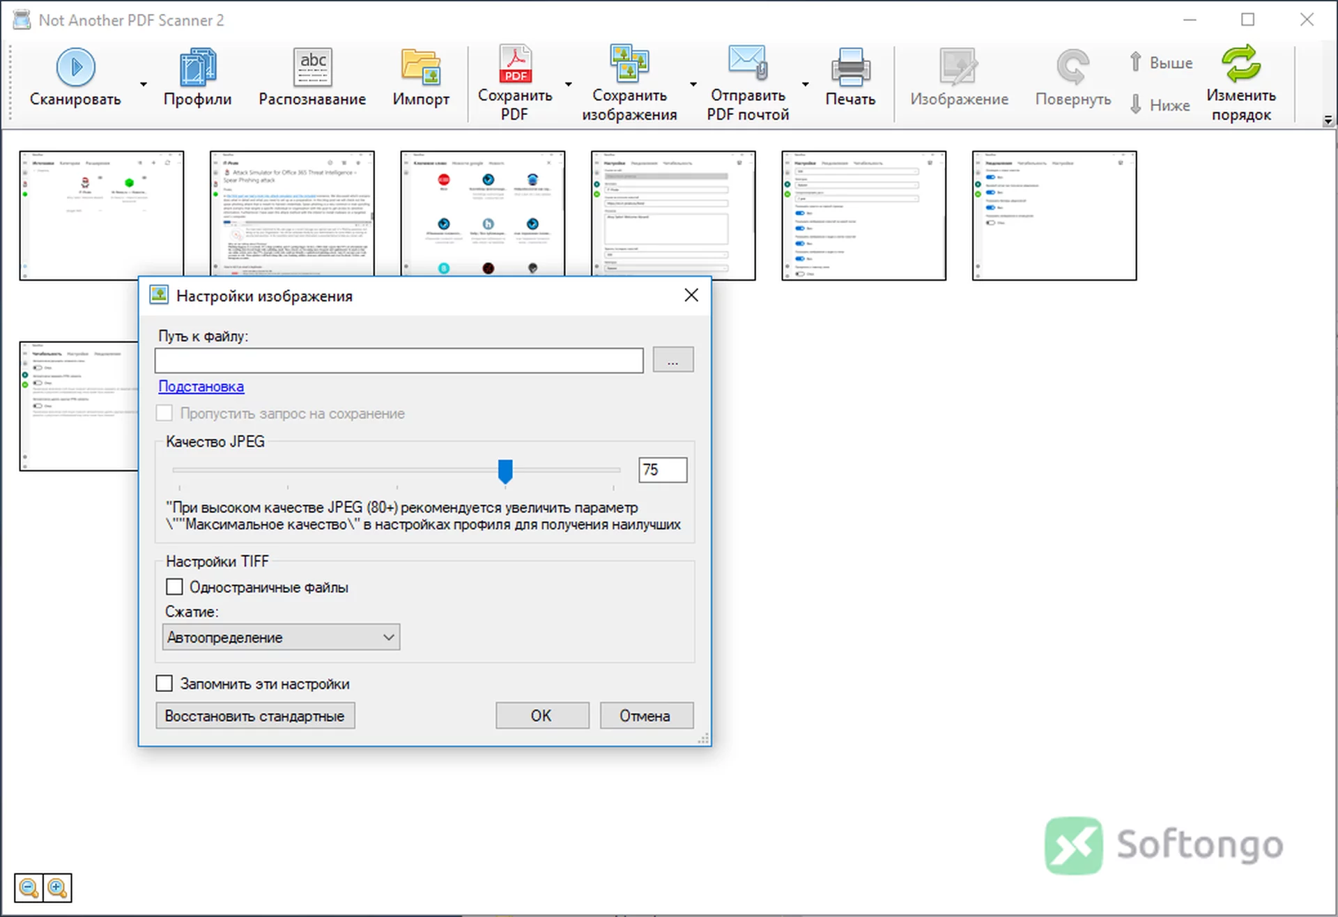
Task: Click the Печать printer icon
Action: pos(850,67)
